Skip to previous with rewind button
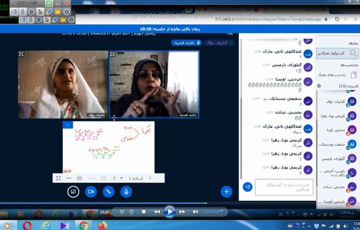 click(157, 212)
